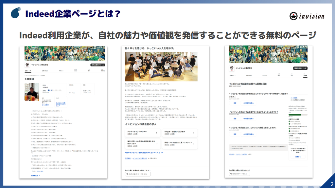Click illustrated banner image in right screenshot

(x=268, y=54)
